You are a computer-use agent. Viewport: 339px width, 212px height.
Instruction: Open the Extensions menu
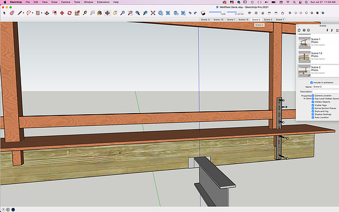103,2
